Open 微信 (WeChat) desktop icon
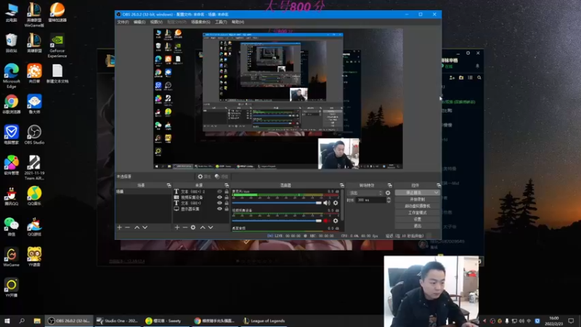 coord(11,227)
